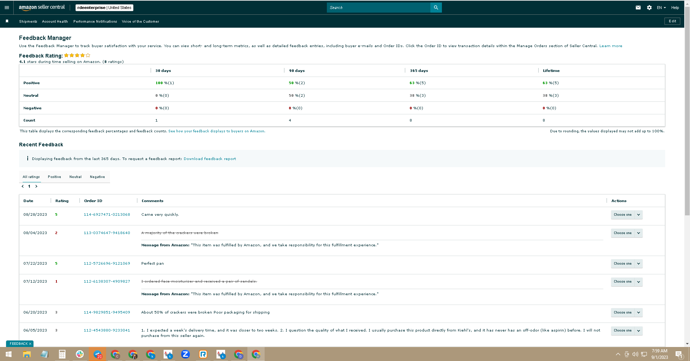
Task: Click the network tray icon
Action: tap(644, 354)
